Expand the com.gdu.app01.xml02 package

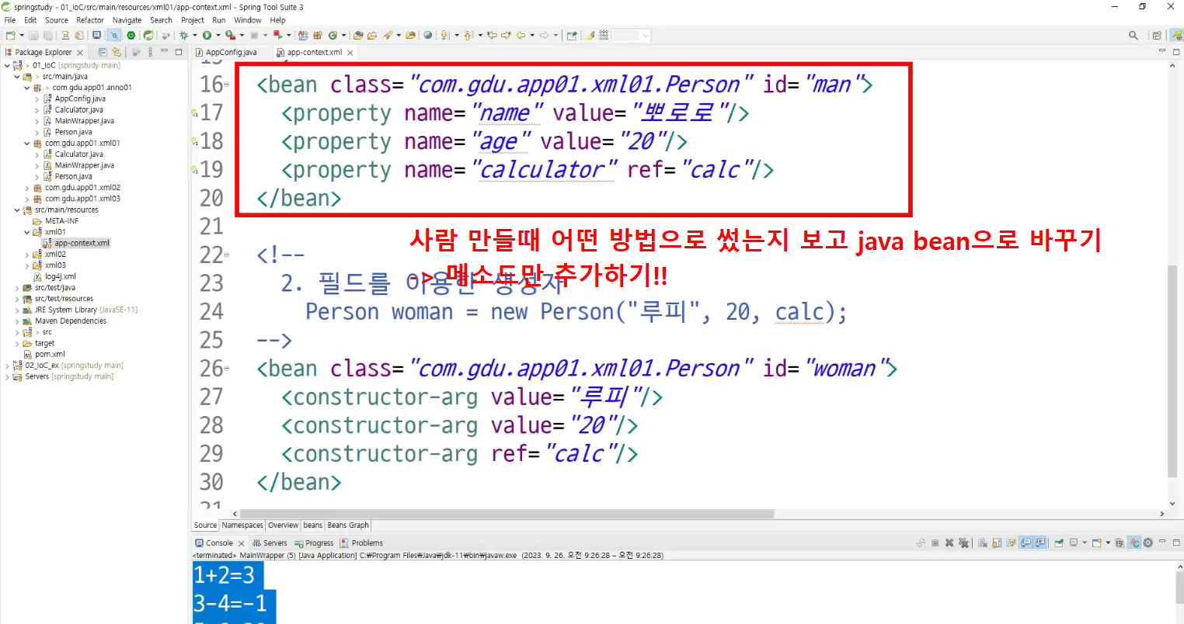point(27,188)
